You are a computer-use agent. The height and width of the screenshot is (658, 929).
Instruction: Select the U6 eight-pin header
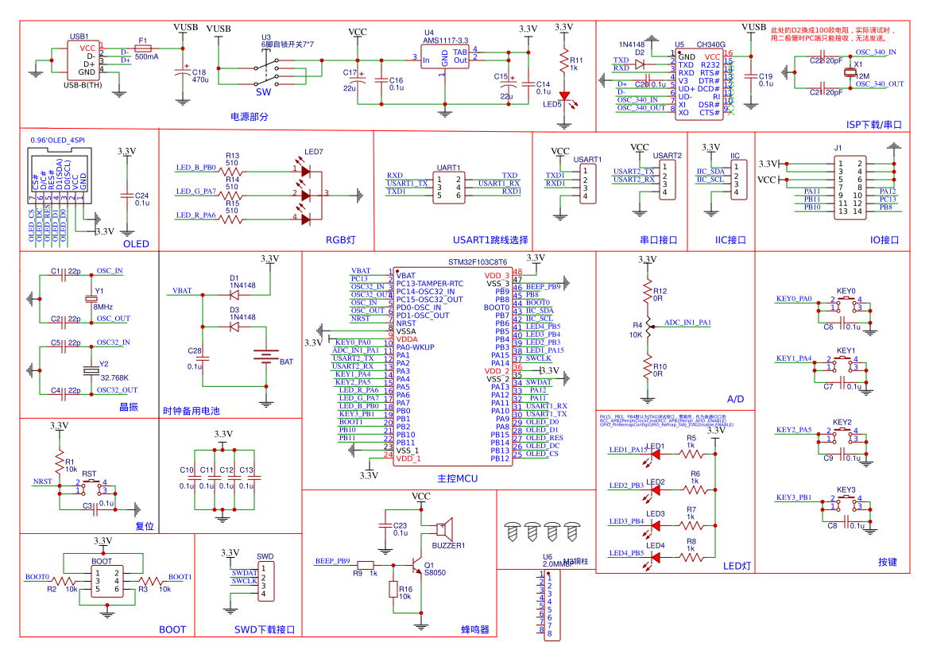point(552,605)
